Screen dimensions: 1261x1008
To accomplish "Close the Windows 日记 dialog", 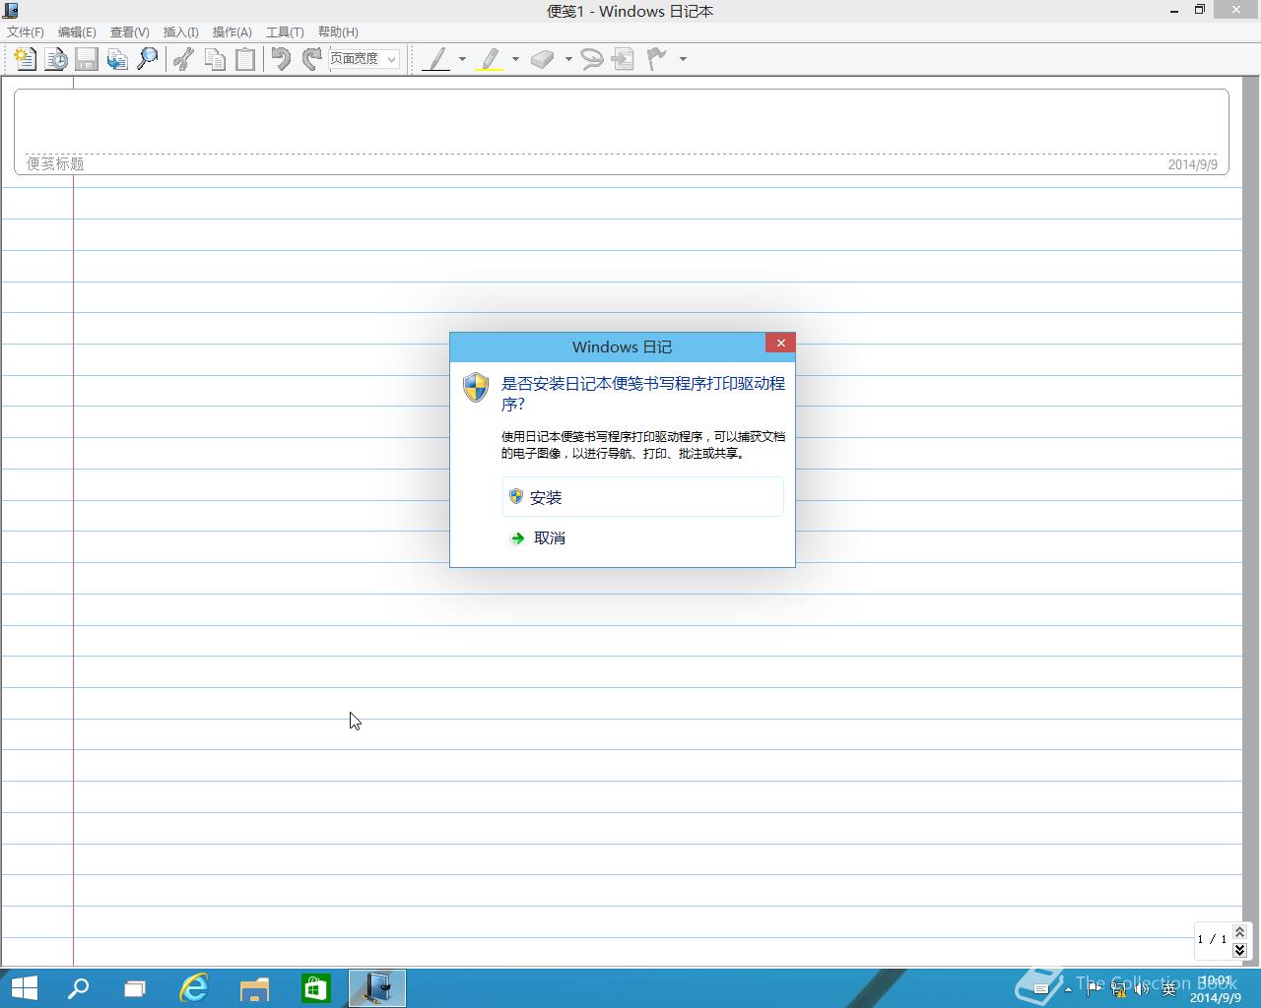I will (780, 344).
